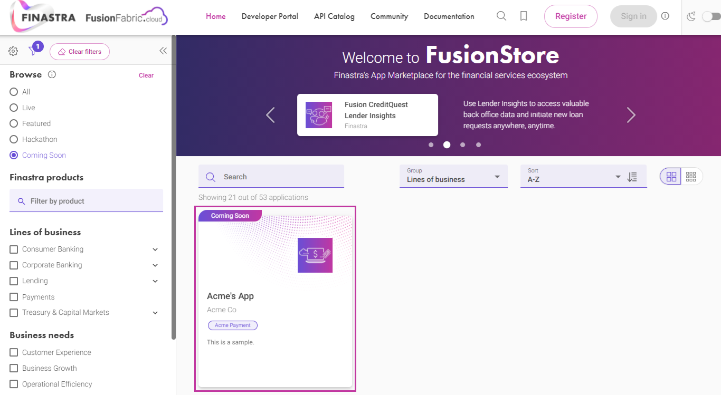Expand the Lending chevron

pos(155,281)
